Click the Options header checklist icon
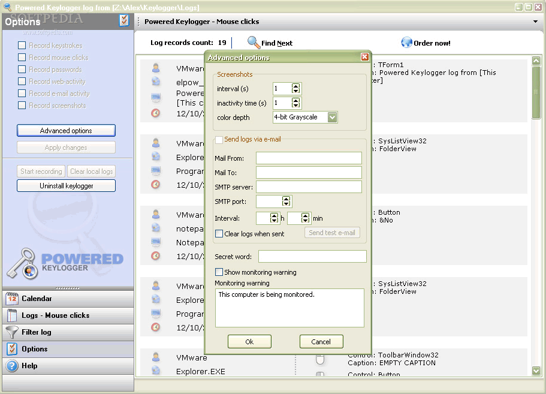 click(123, 20)
